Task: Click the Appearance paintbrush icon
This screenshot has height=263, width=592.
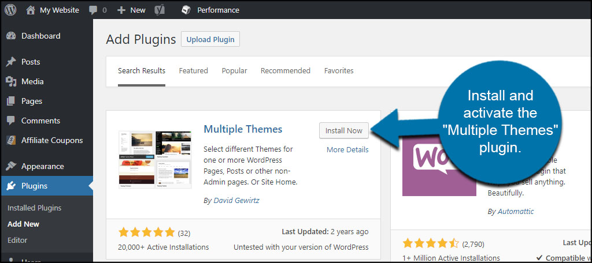Action: (x=12, y=166)
